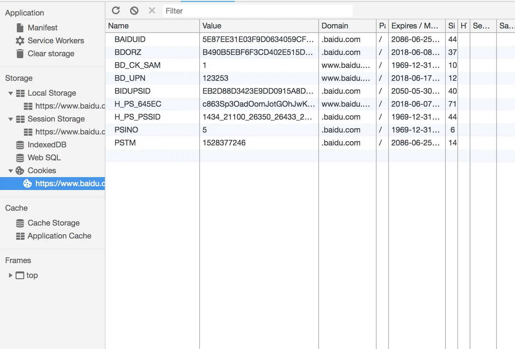Click the Manifest file icon
Image resolution: width=515 pixels, height=349 pixels.
point(20,28)
